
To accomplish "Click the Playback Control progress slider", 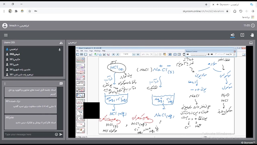I will (x=198, y=54).
